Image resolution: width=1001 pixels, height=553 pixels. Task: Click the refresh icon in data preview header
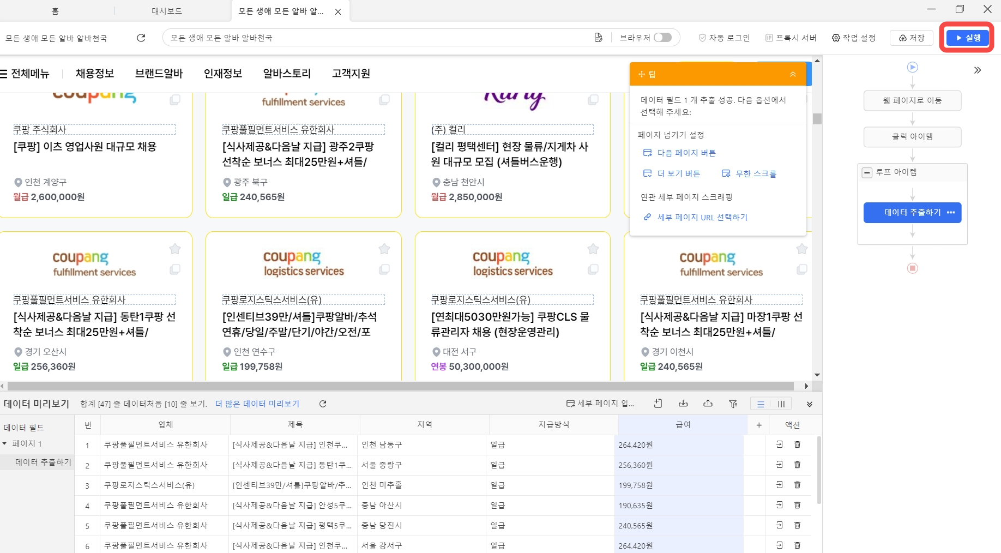pos(323,404)
